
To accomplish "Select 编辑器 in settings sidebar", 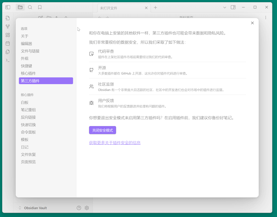I will click(27, 44).
